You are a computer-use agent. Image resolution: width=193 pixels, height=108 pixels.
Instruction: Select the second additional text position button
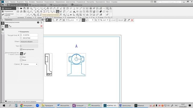25,54
